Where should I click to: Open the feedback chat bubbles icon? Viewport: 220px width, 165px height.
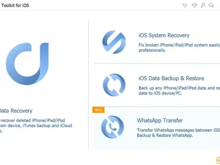211,5
